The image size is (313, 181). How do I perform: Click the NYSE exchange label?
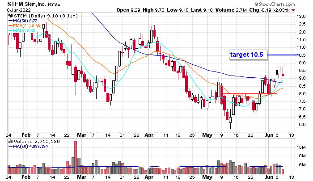[54, 4]
